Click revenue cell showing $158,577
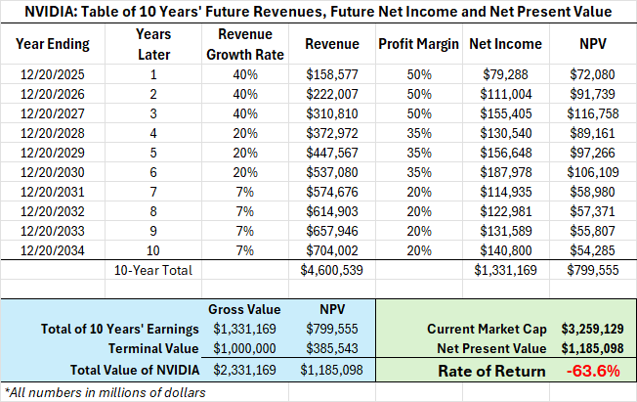Screen dimensions: 637x402 point(332,73)
